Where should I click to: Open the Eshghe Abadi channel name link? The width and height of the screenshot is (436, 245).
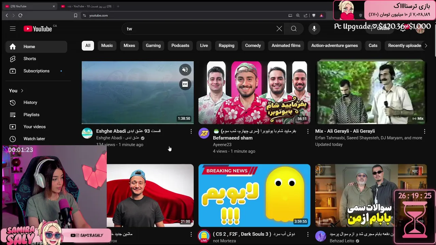tap(118, 138)
